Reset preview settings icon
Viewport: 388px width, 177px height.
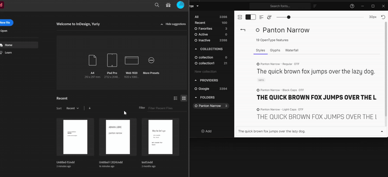[x=383, y=17]
